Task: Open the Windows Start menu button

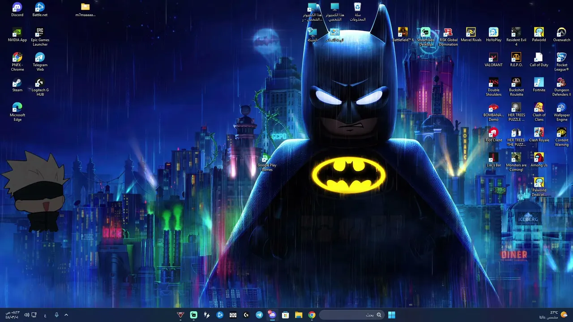Action: pos(392,315)
